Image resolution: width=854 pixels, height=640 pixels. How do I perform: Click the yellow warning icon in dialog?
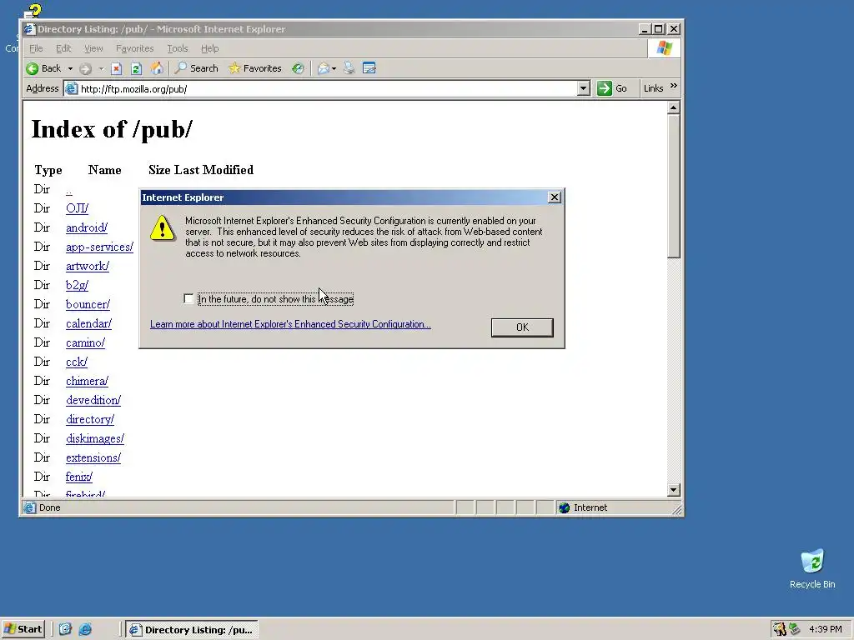pyautogui.click(x=163, y=227)
